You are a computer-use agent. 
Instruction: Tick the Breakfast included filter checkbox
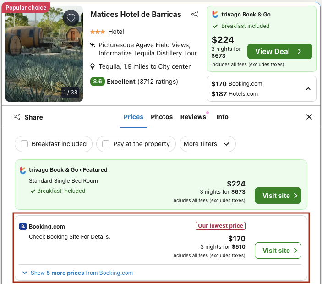(25, 144)
